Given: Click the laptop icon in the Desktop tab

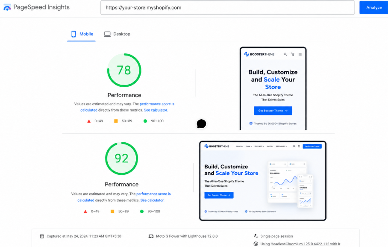Looking at the screenshot, I should 107,34.
